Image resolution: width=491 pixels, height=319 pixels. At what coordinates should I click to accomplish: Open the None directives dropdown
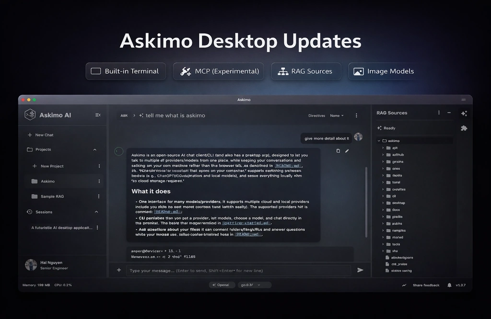337,115
